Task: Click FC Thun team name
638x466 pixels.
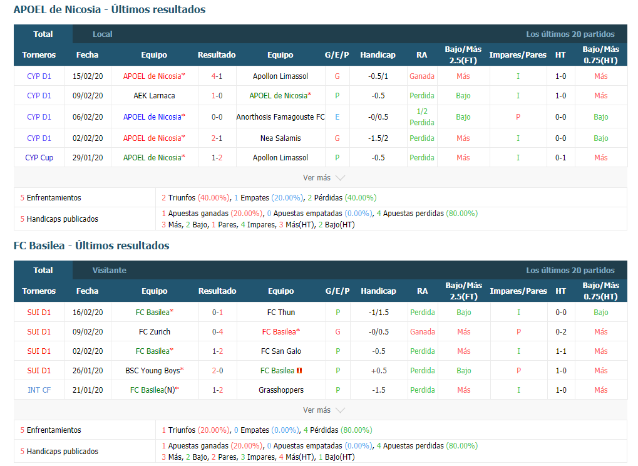Action: pos(280,312)
